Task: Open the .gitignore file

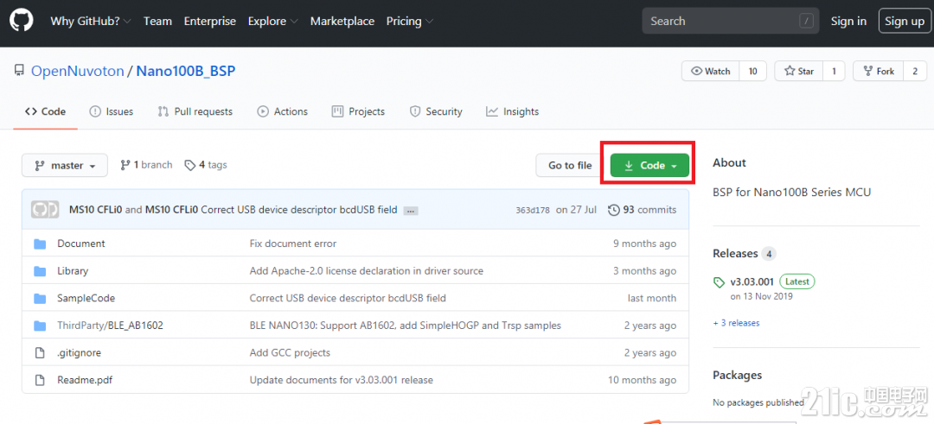Action: 80,353
